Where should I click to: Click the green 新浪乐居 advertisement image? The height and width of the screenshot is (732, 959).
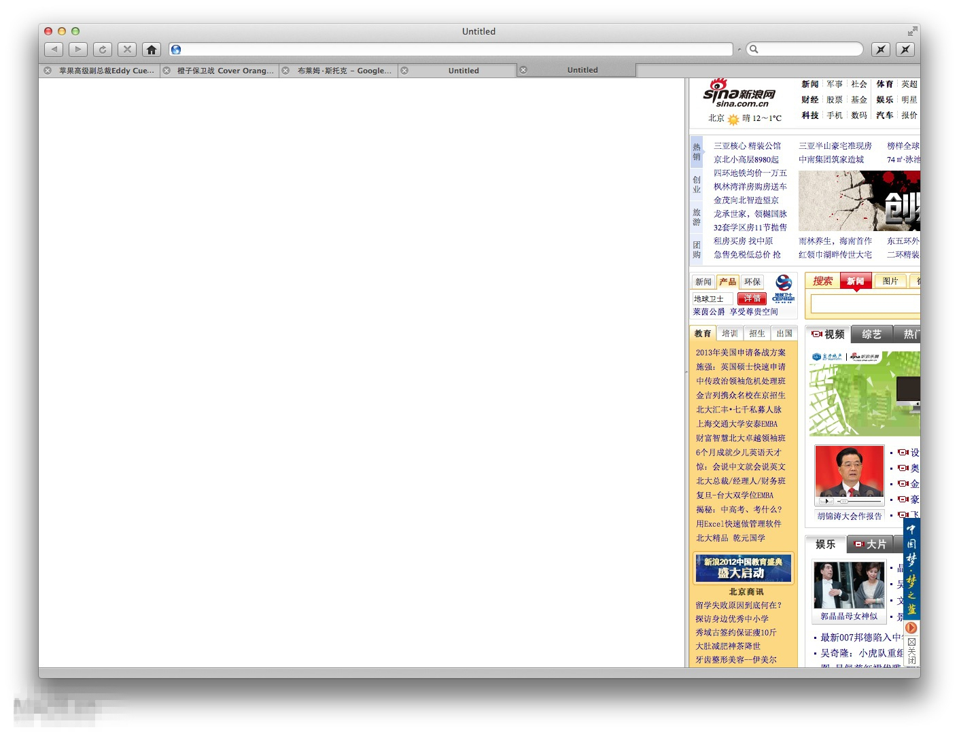click(865, 394)
